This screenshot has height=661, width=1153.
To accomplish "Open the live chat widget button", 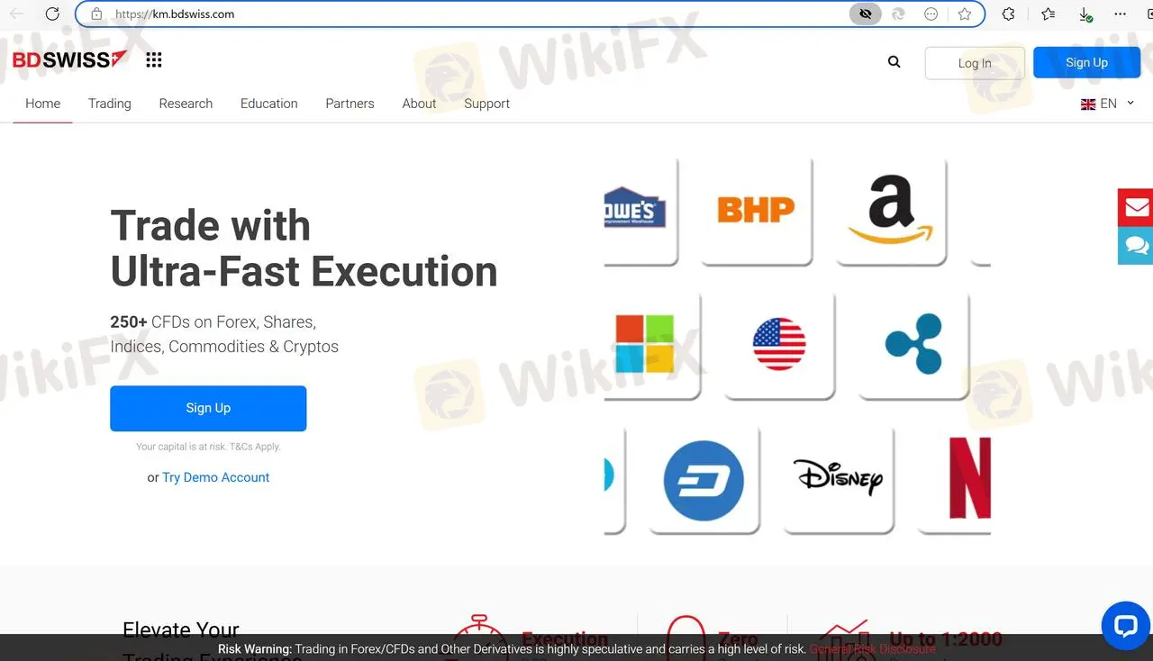I will pyautogui.click(x=1126, y=626).
